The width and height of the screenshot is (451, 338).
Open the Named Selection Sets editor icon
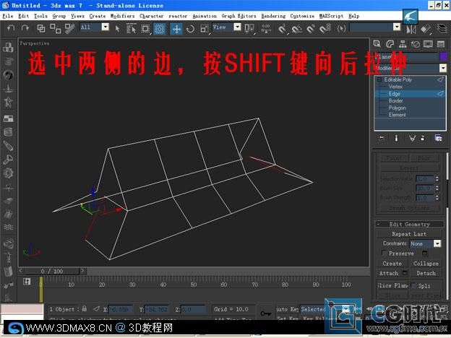(x=341, y=28)
